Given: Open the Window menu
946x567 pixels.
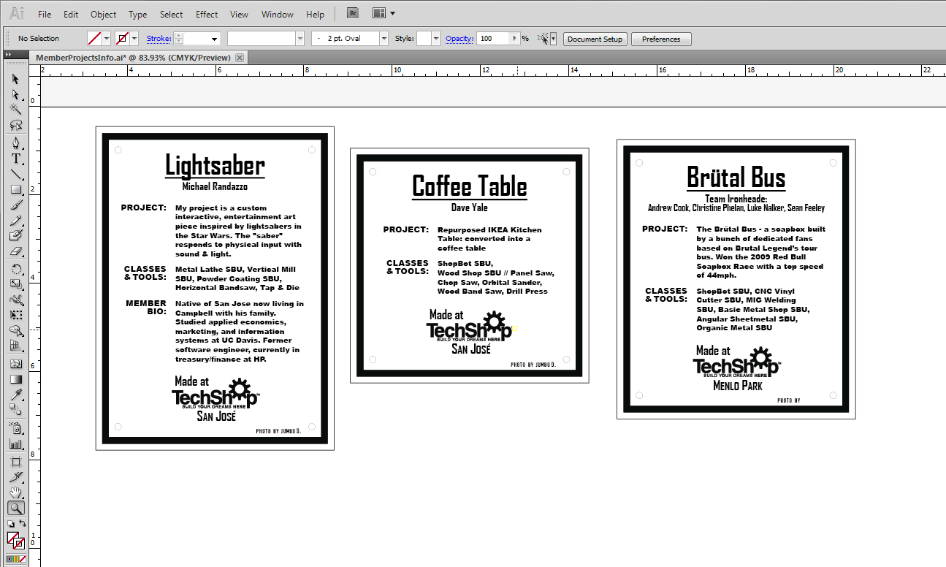Looking at the screenshot, I should point(277,14).
